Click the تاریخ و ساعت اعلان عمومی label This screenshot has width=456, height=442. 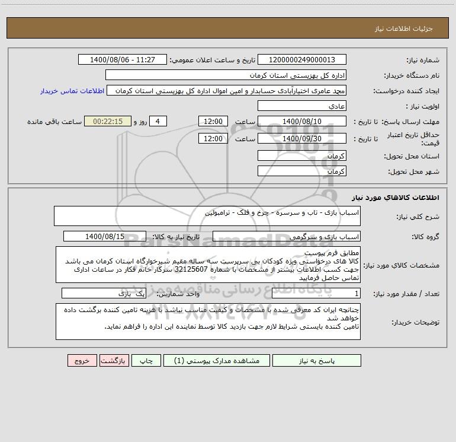point(213,60)
